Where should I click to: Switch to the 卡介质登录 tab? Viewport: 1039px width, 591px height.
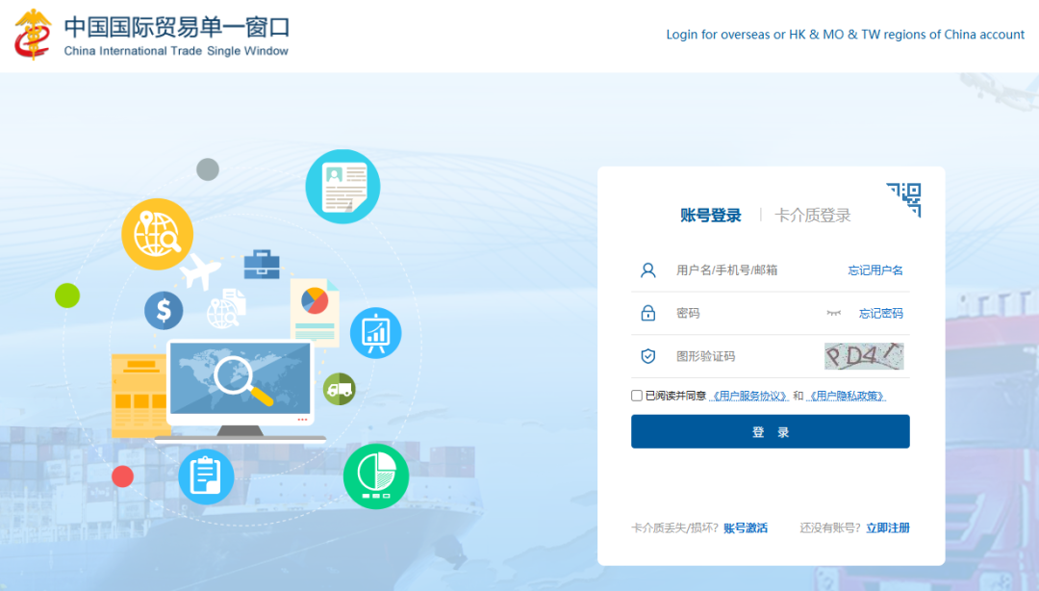point(812,215)
